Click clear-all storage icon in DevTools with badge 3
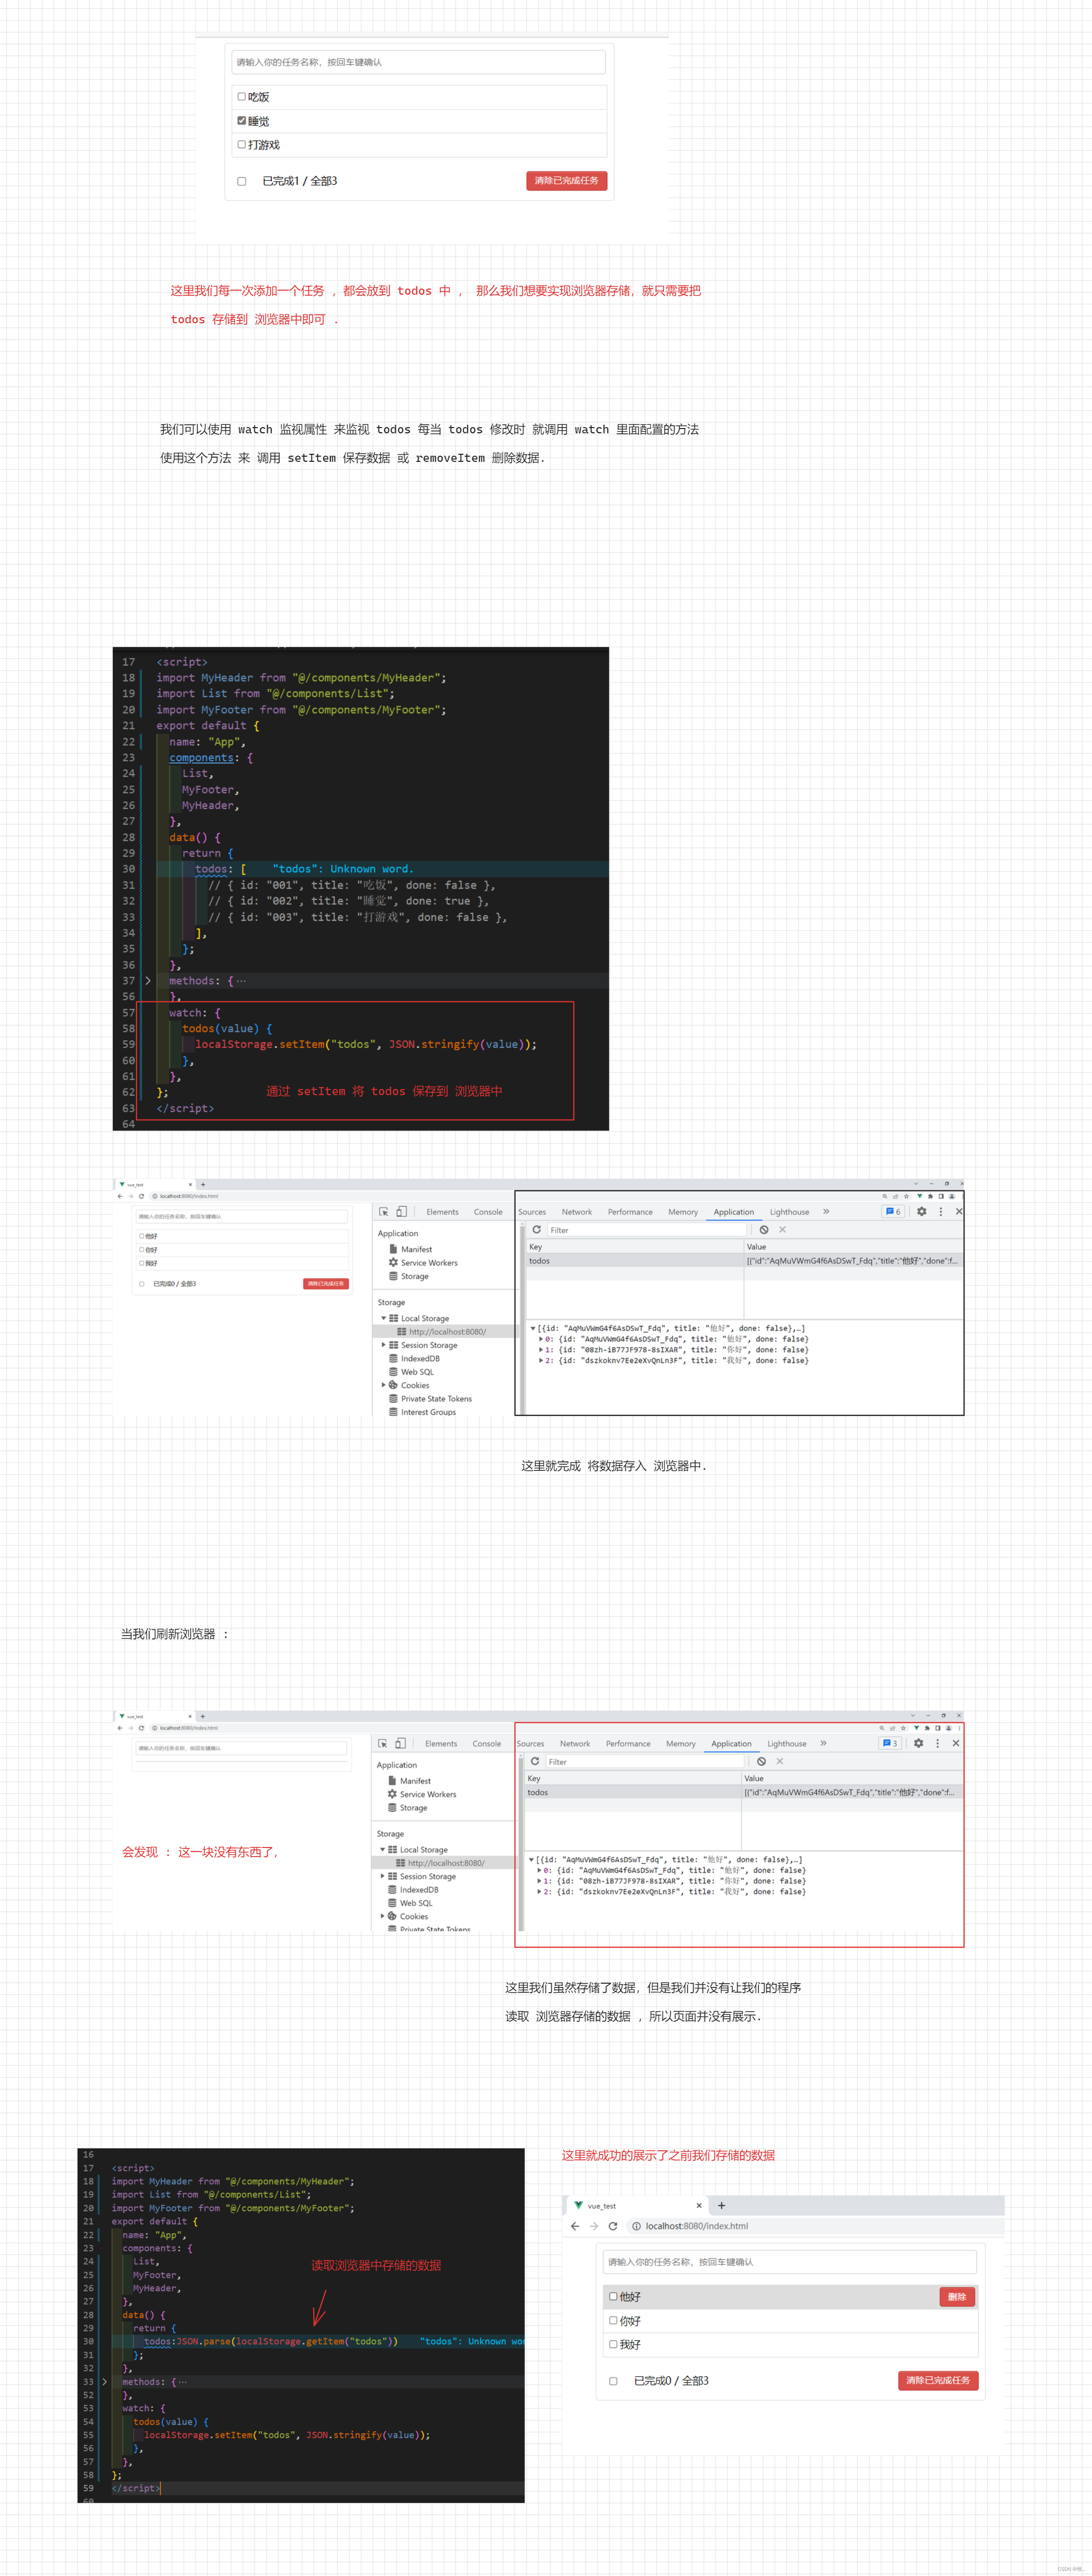Image resolution: width=1092 pixels, height=2576 pixels. coord(761,1761)
